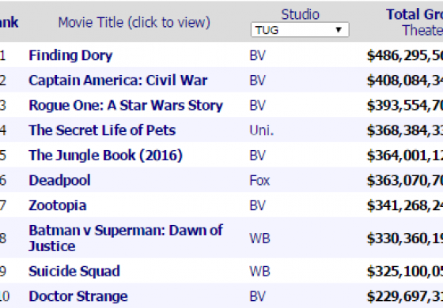
Task: Open the Doctor Strange movie page
Action: pyautogui.click(x=78, y=296)
